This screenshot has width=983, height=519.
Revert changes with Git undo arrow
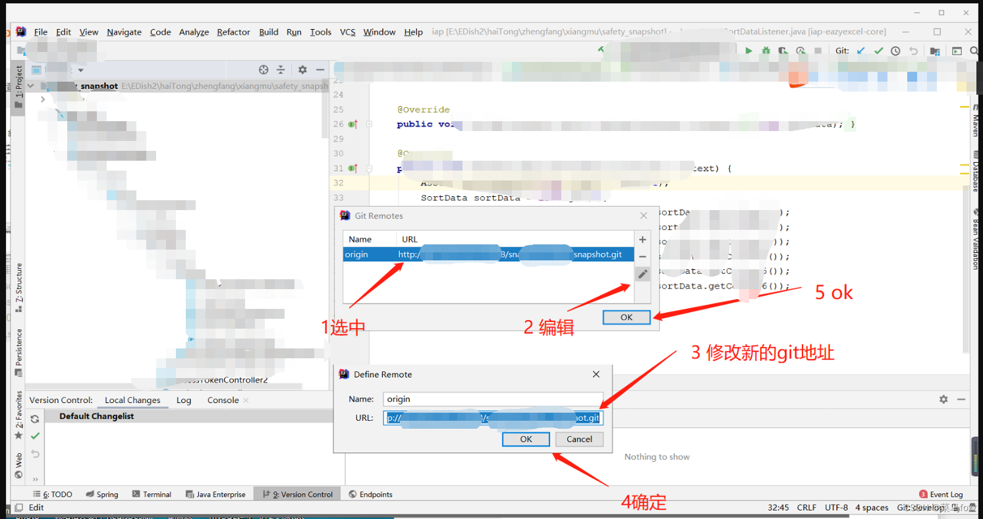coord(913,51)
